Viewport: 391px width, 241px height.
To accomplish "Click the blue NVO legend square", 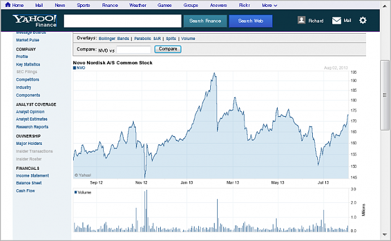I will [74, 67].
